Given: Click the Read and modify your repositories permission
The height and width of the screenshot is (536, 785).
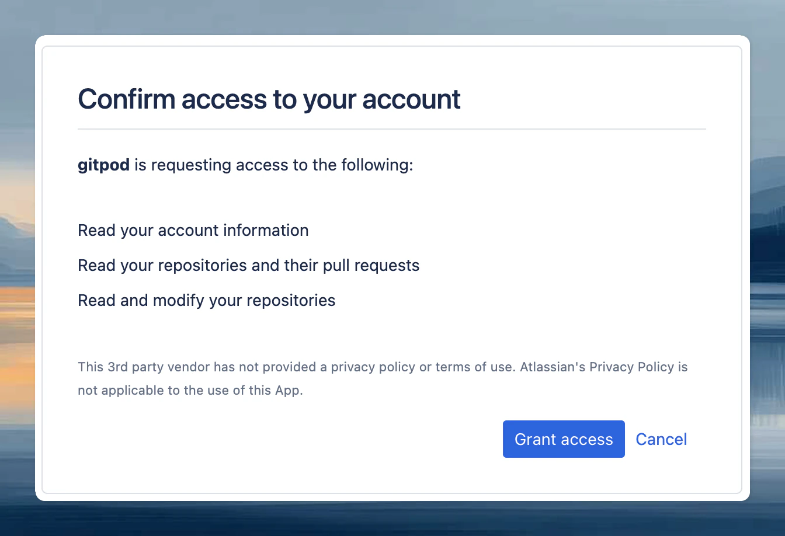Looking at the screenshot, I should tap(206, 300).
